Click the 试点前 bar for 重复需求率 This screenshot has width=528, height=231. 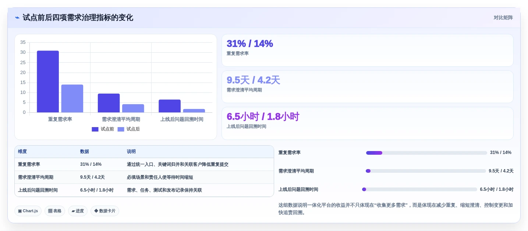(48, 81)
